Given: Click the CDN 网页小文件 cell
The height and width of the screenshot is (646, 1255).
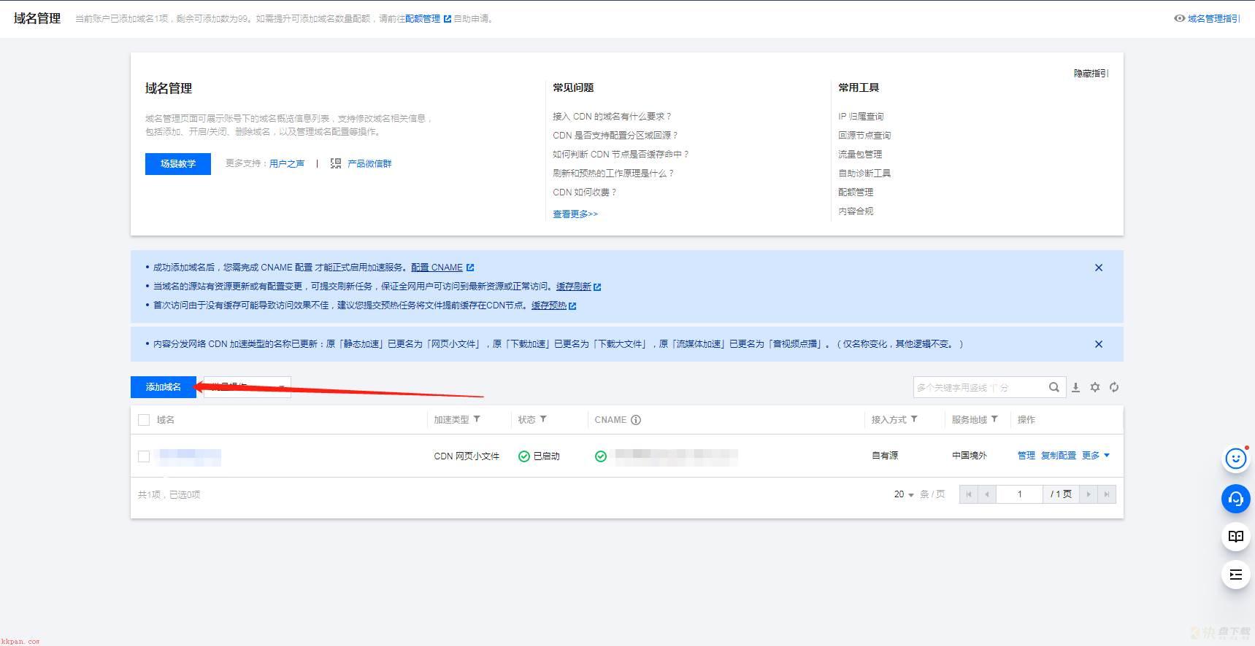Looking at the screenshot, I should (467, 456).
